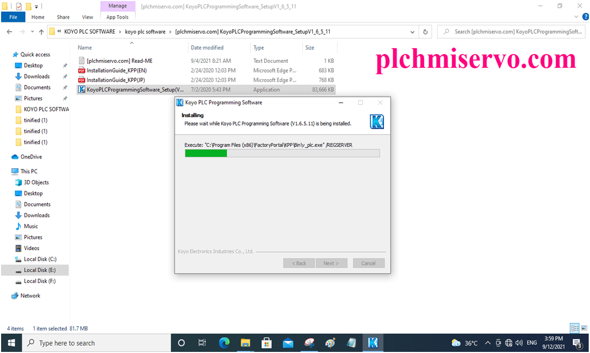Open the Koyo PLC Programming Software logo icon
Screen dimensions: 590x353
click(x=377, y=121)
